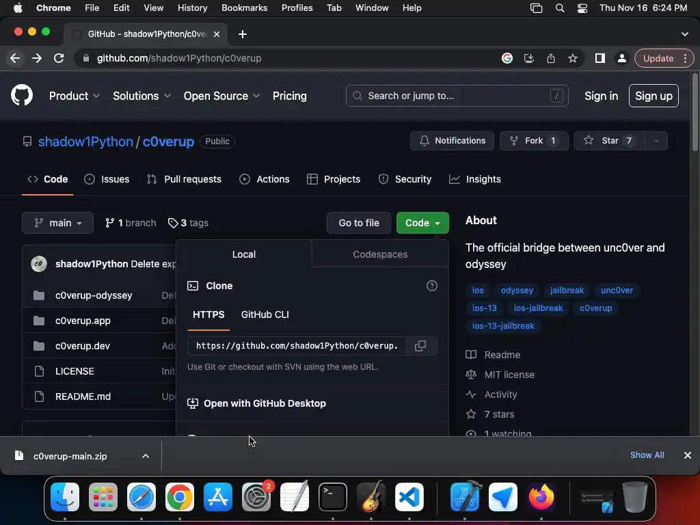Open Chrome tab search chevron
This screenshot has height=525, width=700.
pyautogui.click(x=684, y=34)
